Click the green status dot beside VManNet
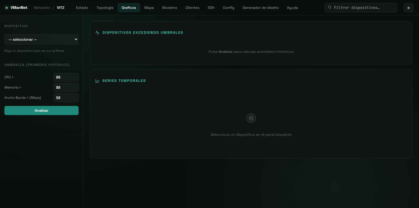This screenshot has height=208, width=419. (7, 8)
